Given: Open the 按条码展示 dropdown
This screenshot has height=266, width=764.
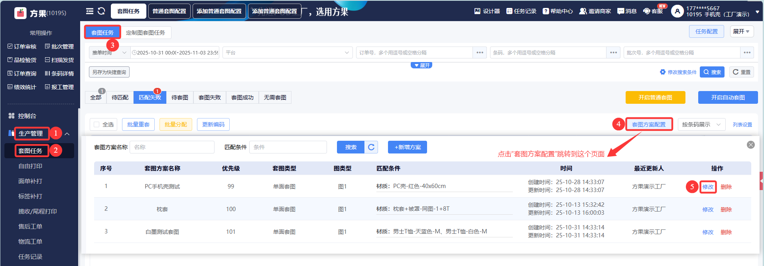Looking at the screenshot, I should [x=701, y=124].
